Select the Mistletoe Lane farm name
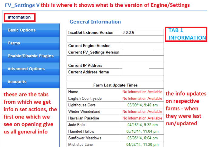Viewport: 209px width, 147px height. point(80,145)
